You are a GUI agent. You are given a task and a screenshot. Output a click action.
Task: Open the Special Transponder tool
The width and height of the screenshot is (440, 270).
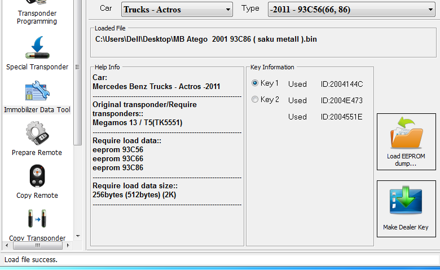pyautogui.click(x=37, y=53)
